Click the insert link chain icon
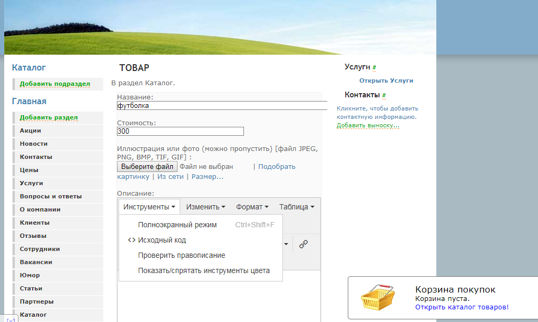This screenshot has height=322, width=538. (x=303, y=244)
